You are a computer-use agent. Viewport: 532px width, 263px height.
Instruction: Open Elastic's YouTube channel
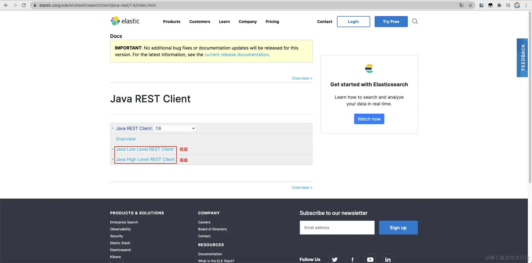pos(370,259)
